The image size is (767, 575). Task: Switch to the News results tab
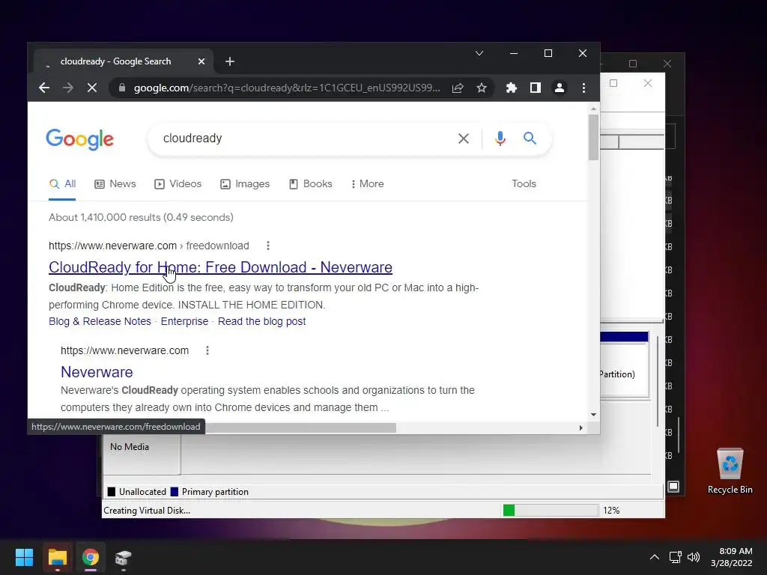pyautogui.click(x=115, y=184)
